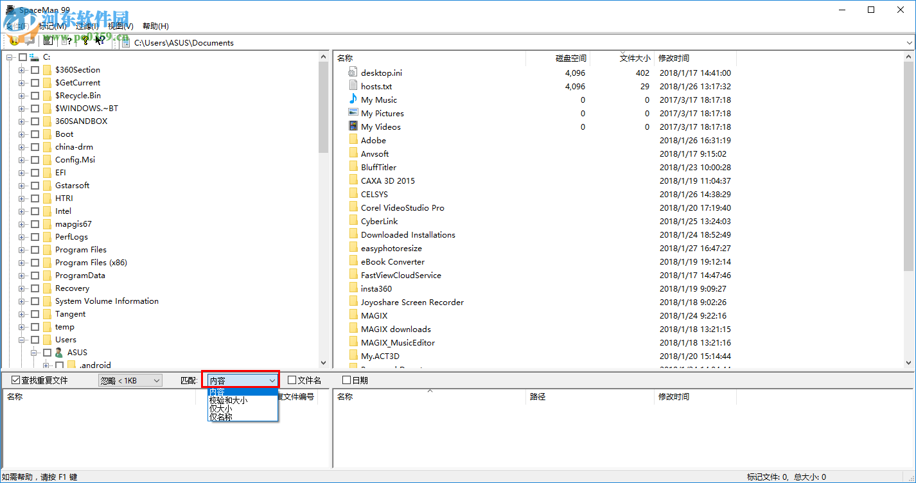
Task: Open the path bar dropdown arrow
Action: [909, 43]
